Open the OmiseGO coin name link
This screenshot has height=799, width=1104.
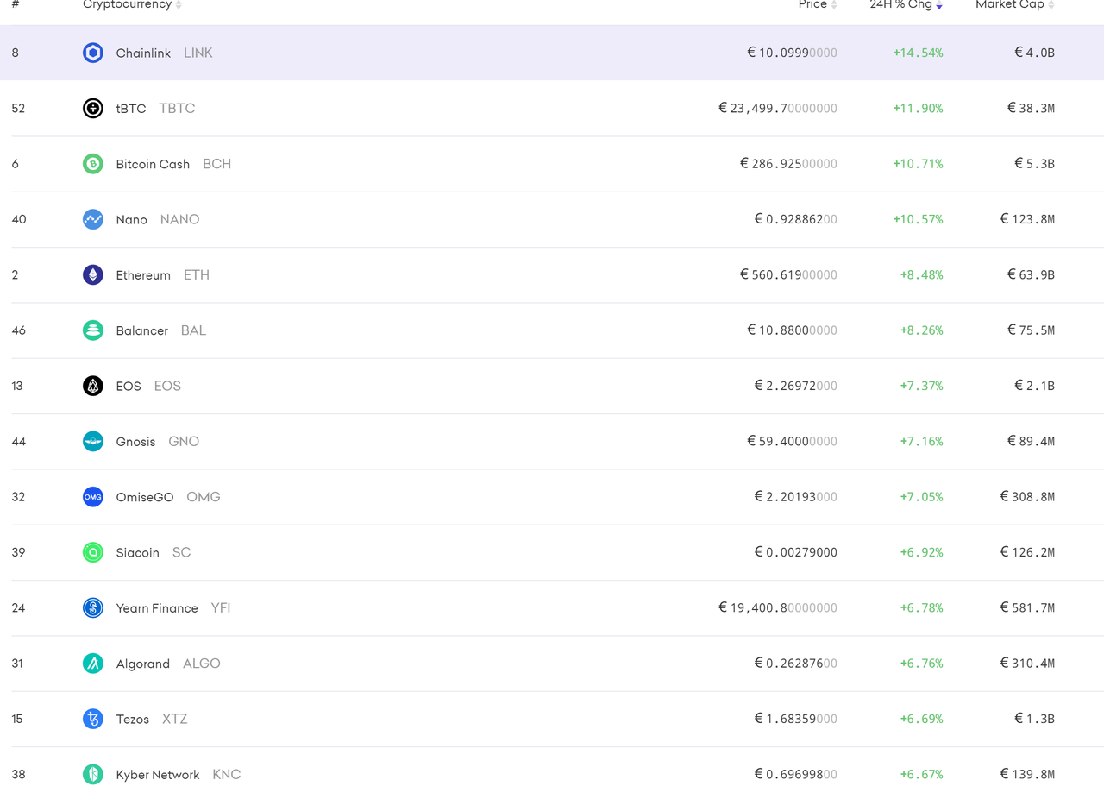[145, 497]
